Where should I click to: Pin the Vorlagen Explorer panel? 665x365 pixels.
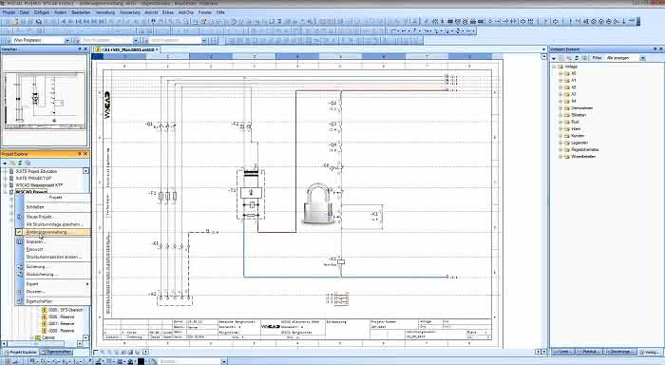[x=655, y=49]
